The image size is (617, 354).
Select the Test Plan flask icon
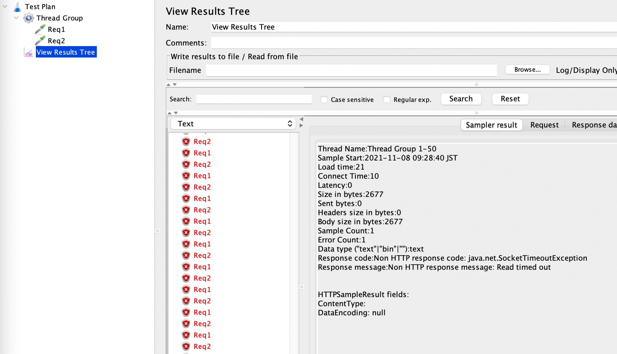(x=17, y=6)
